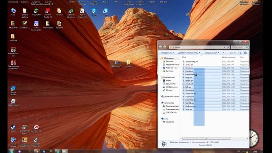The height and width of the screenshot is (153, 272).
Task: Open the myprogram desktop folder
Action: point(48,25)
